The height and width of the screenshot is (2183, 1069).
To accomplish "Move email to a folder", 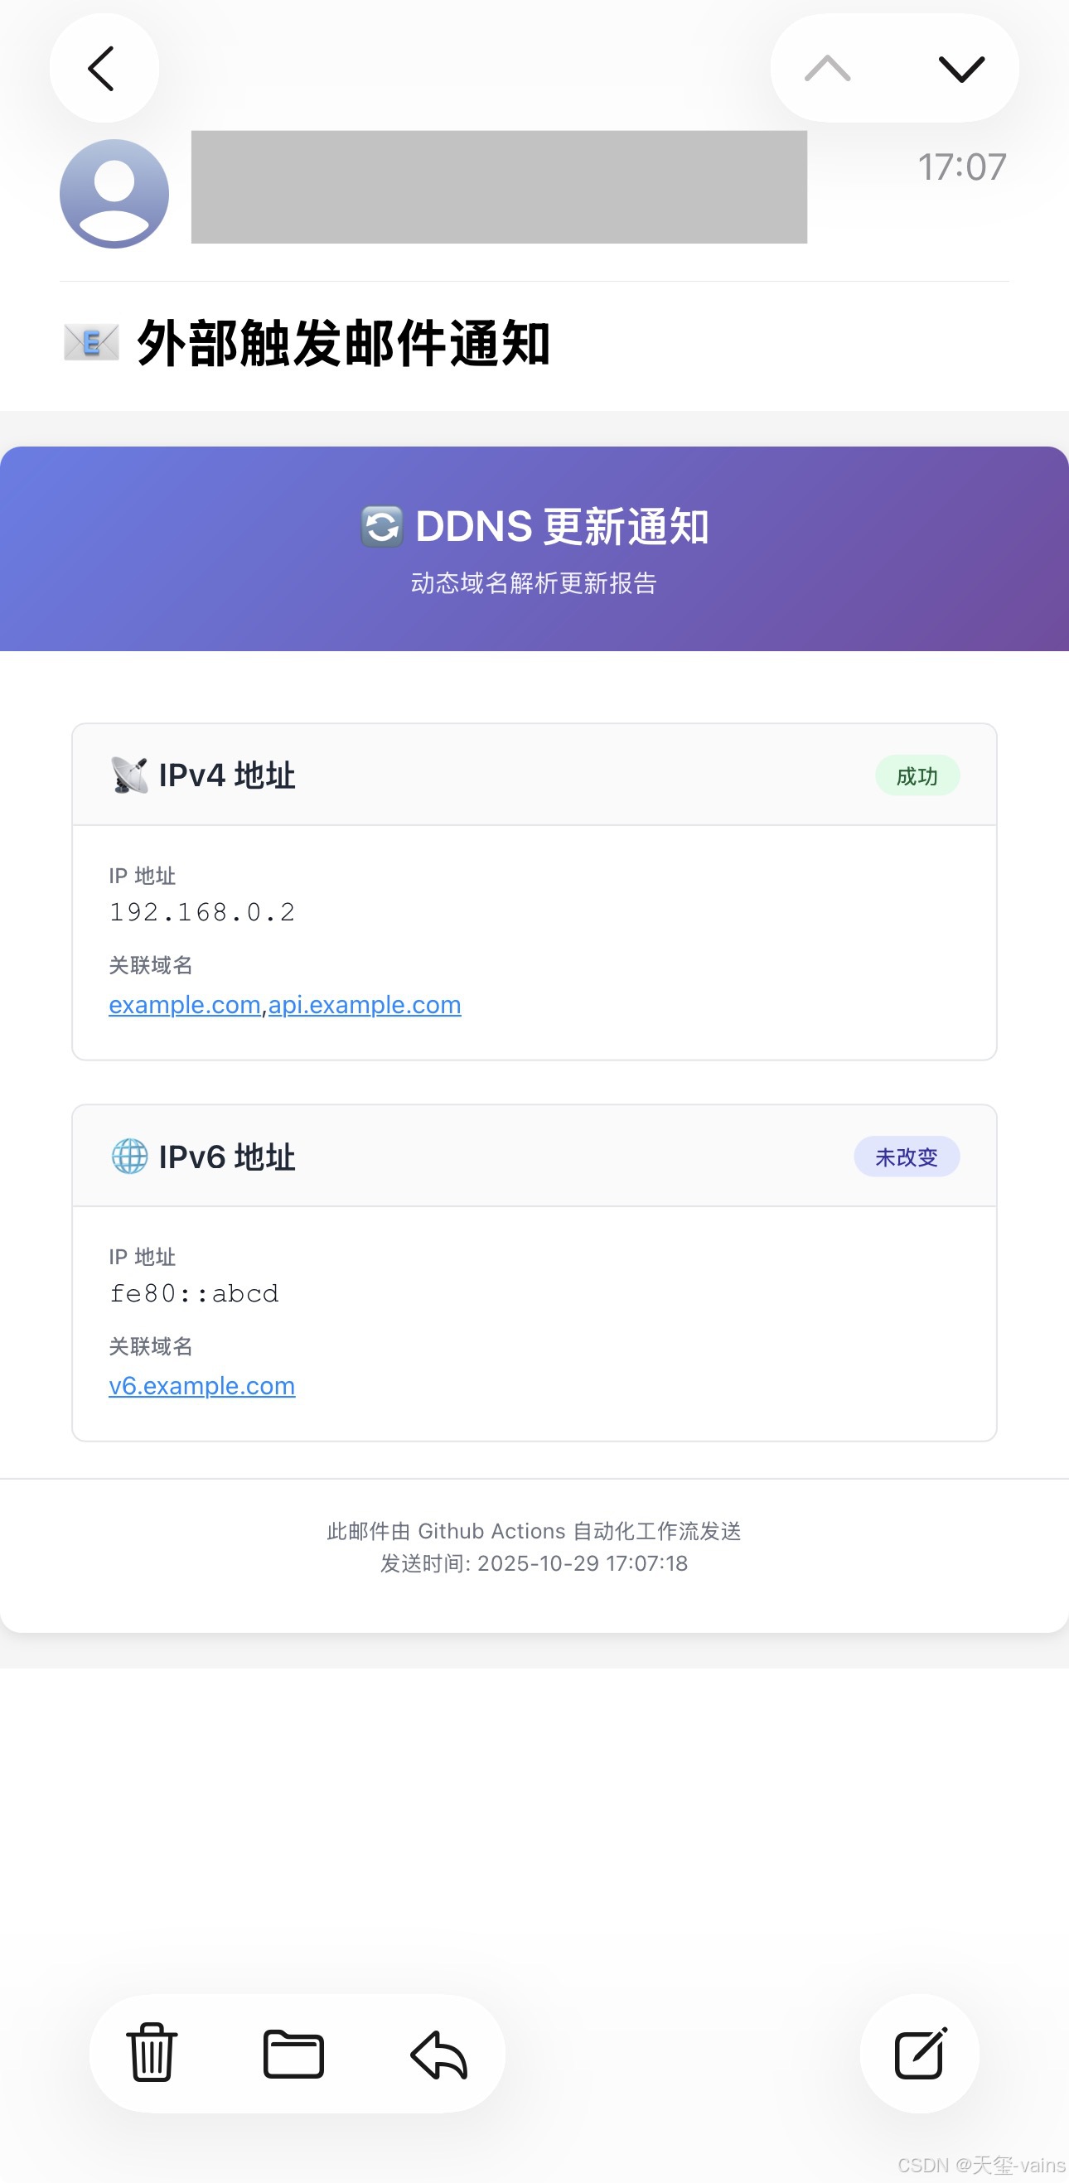I will tap(293, 2055).
